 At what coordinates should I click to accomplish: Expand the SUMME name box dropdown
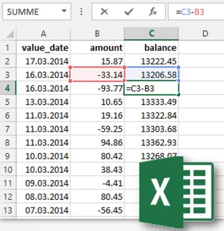click(x=64, y=11)
